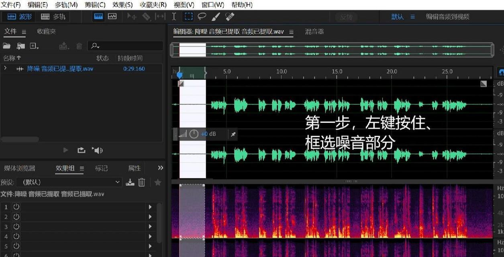Click the Files panel horizontal scrollbar
The width and height of the screenshot is (504, 257).
click(x=20, y=139)
